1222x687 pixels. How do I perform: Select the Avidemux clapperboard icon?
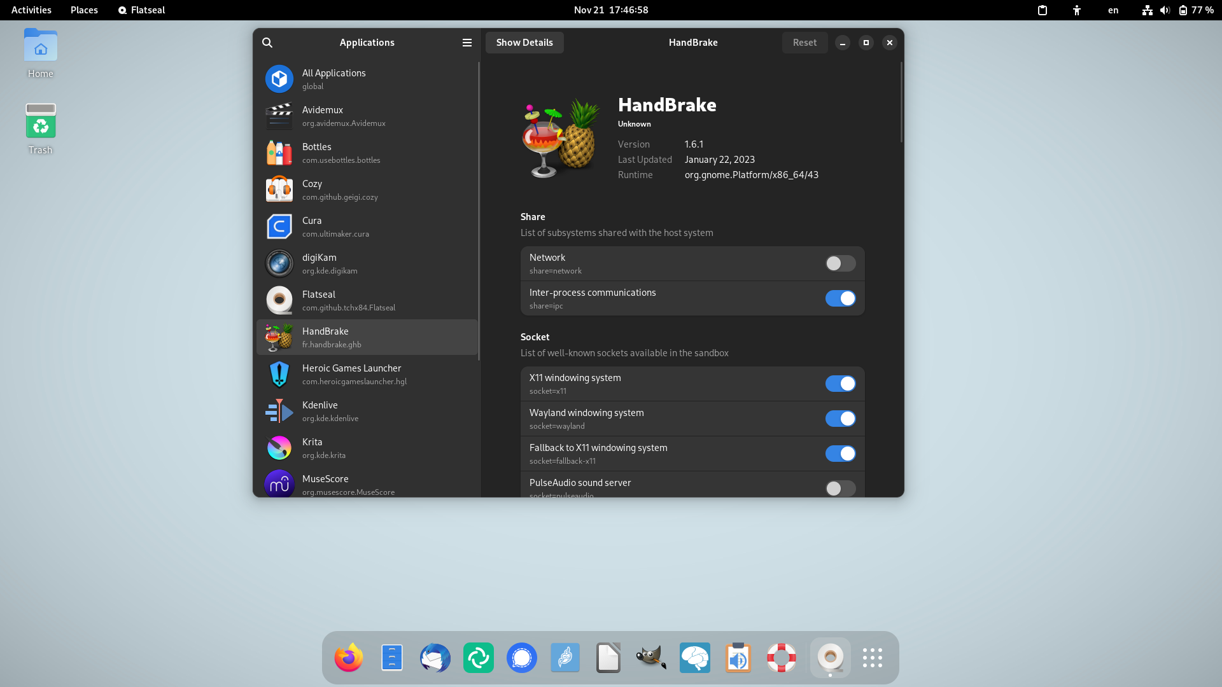(x=279, y=116)
